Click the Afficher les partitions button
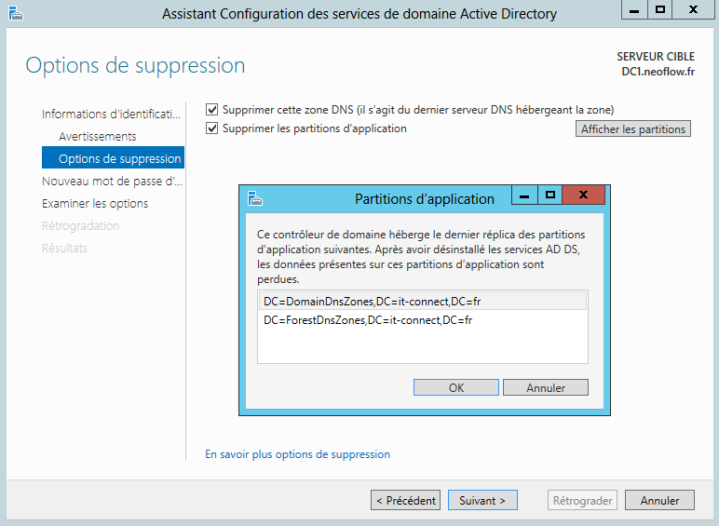The image size is (719, 526). 633,129
